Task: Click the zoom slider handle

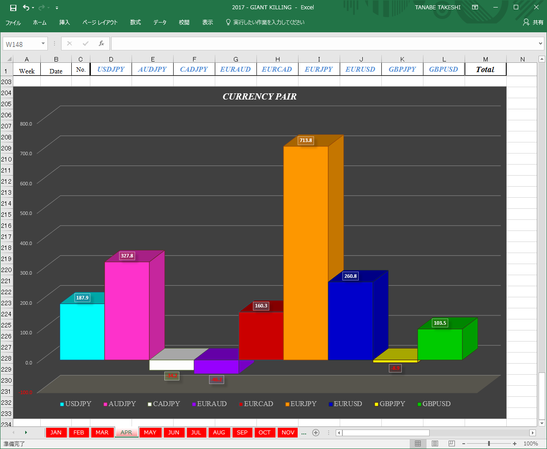Action: (489, 443)
